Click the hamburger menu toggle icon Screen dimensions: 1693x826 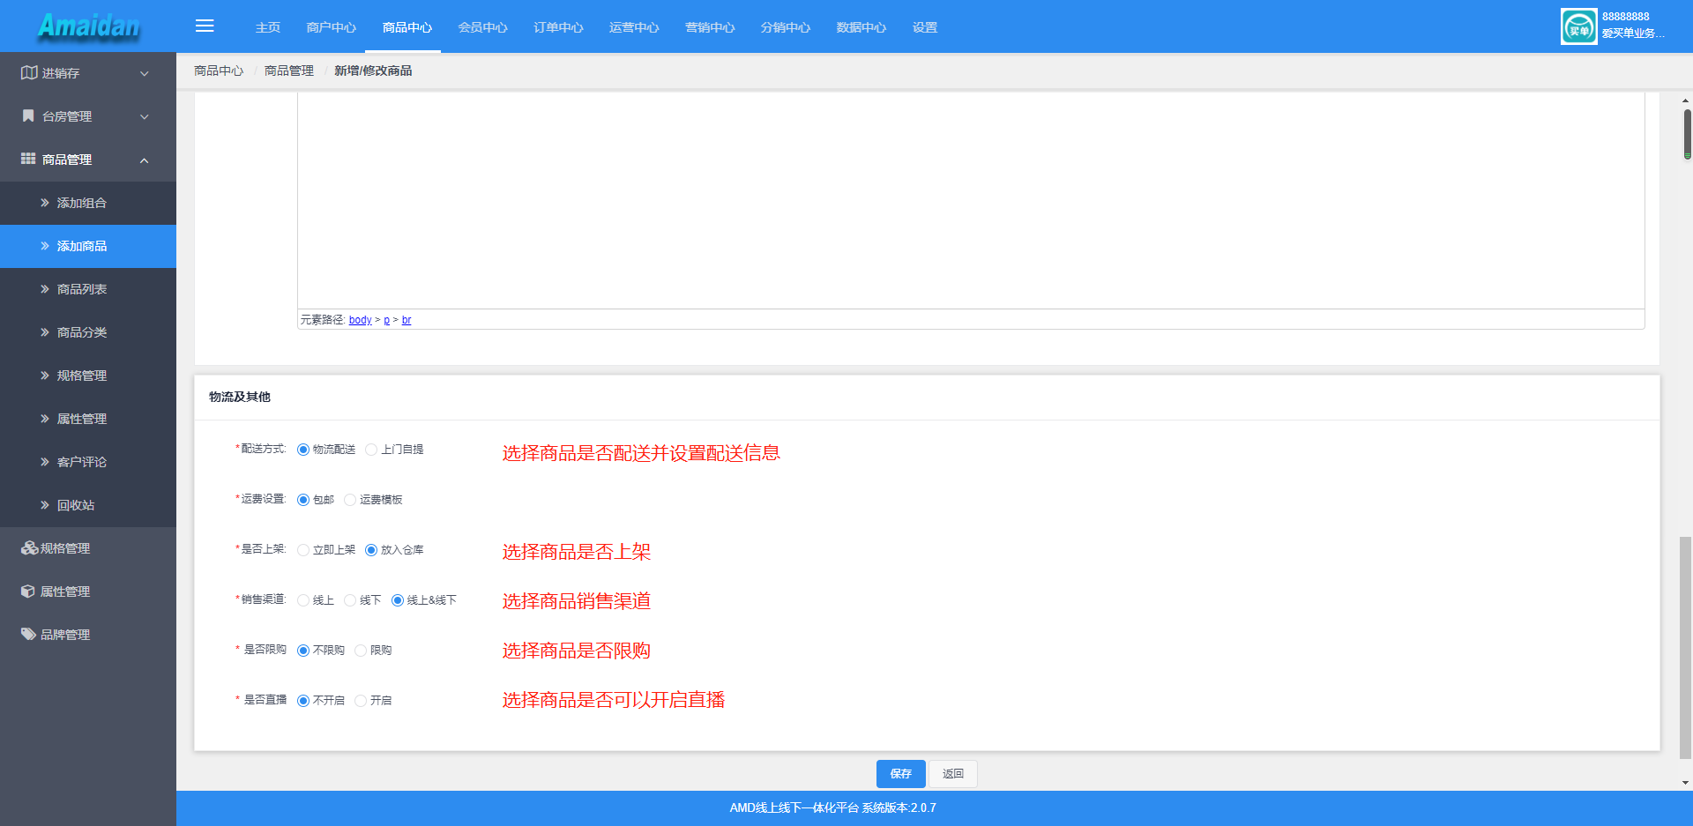click(x=205, y=26)
